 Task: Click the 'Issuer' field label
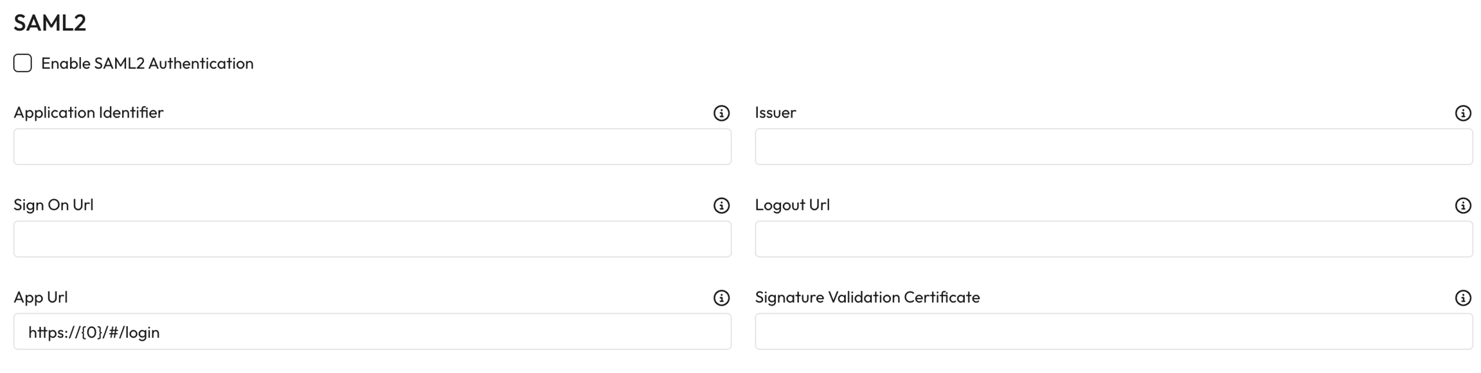pyautogui.click(x=775, y=112)
